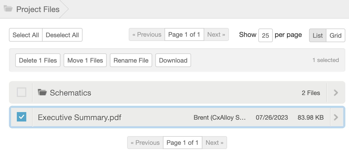
Task: Click top « Previous page button
Action: 147,35
